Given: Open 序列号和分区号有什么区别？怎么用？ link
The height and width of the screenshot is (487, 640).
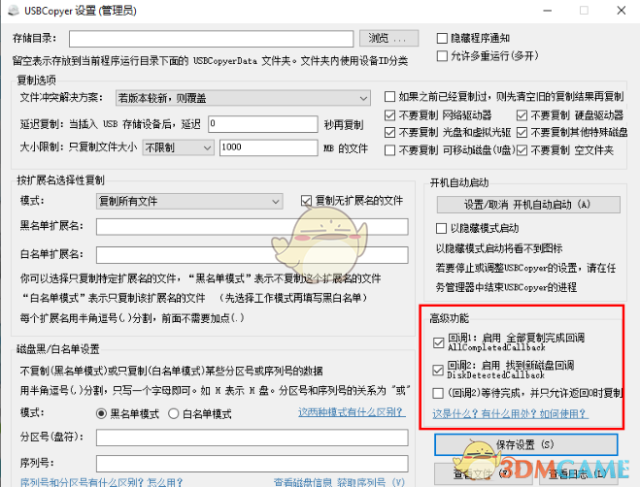Looking at the screenshot, I should (101, 482).
